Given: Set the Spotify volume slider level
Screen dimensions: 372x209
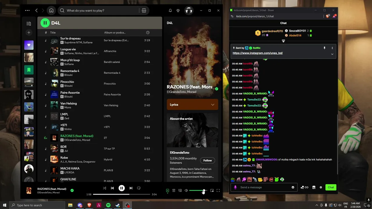Looking at the screenshot, I should [x=198, y=190].
